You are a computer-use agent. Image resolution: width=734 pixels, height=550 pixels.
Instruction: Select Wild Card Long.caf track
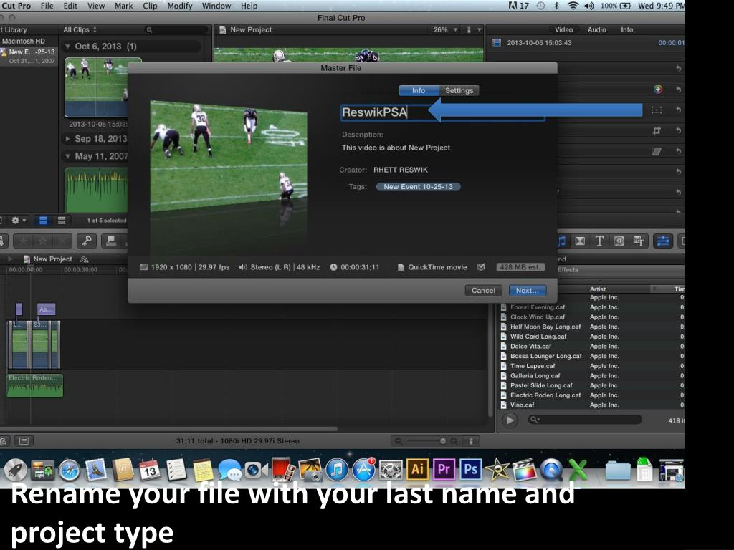(x=538, y=337)
